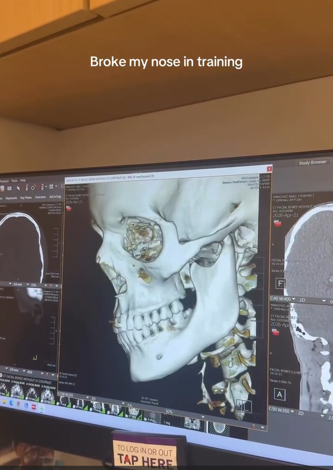Open dropdown arrow next to people-group icon
333x470 pixels.
(56, 186)
